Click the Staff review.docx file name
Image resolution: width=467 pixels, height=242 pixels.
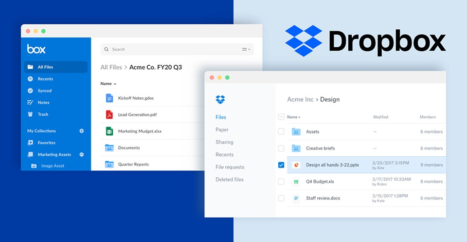coord(323,198)
